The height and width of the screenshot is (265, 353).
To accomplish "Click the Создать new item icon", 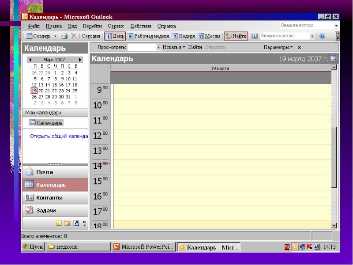I will click(29, 36).
